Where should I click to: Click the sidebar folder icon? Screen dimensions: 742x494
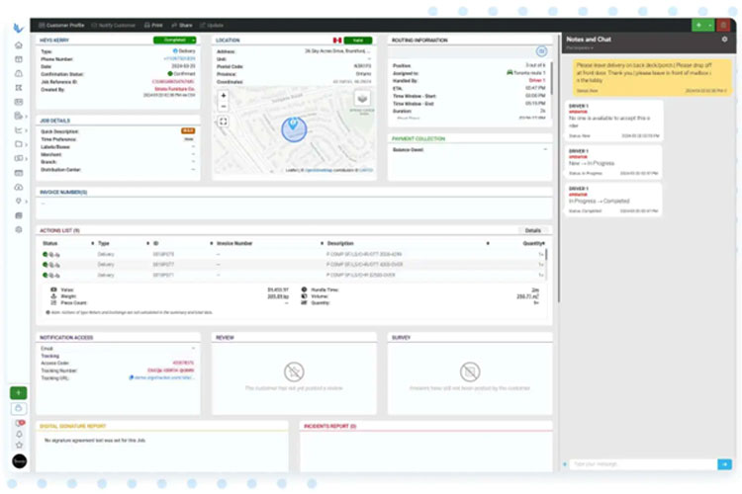point(19,144)
